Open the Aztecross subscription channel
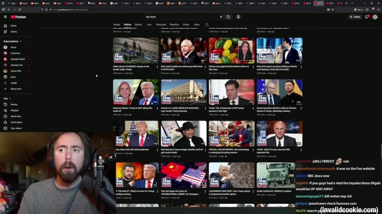 (x=15, y=53)
